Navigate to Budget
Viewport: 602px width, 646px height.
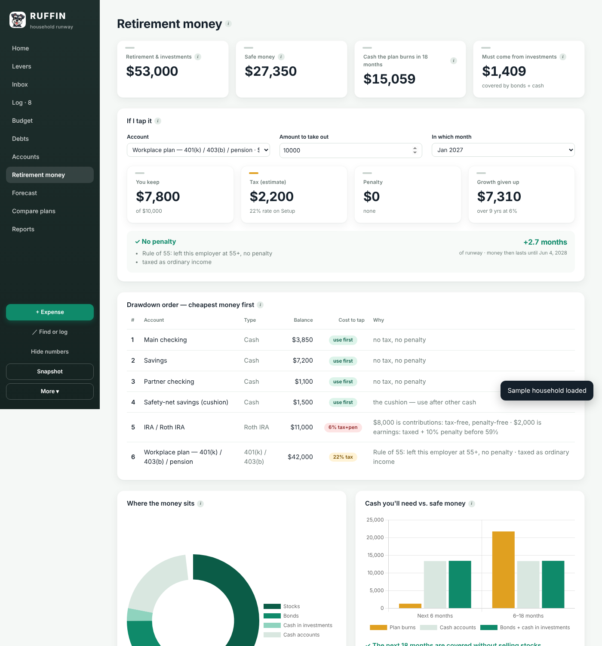point(50,121)
